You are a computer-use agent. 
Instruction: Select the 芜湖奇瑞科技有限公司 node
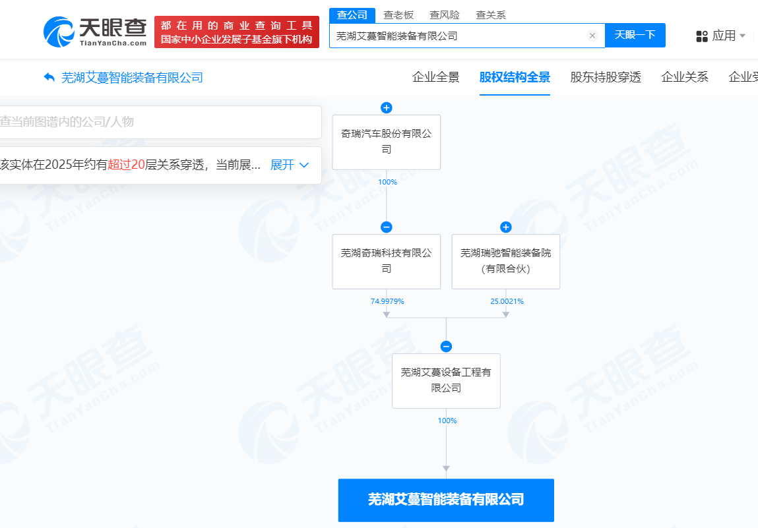(x=386, y=261)
